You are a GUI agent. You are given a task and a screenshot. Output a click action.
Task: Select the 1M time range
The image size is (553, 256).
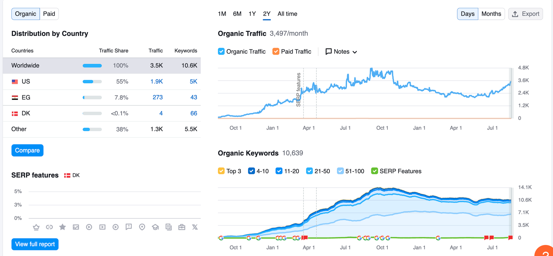tap(222, 14)
